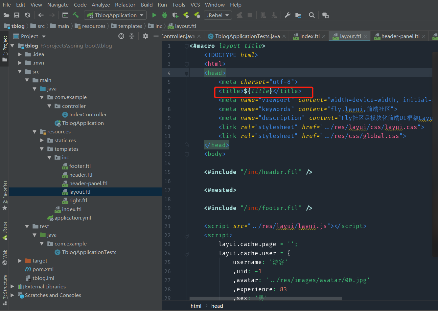Toggle the Z: Structure tool window
This screenshot has width=438, height=311.
pos(5,287)
